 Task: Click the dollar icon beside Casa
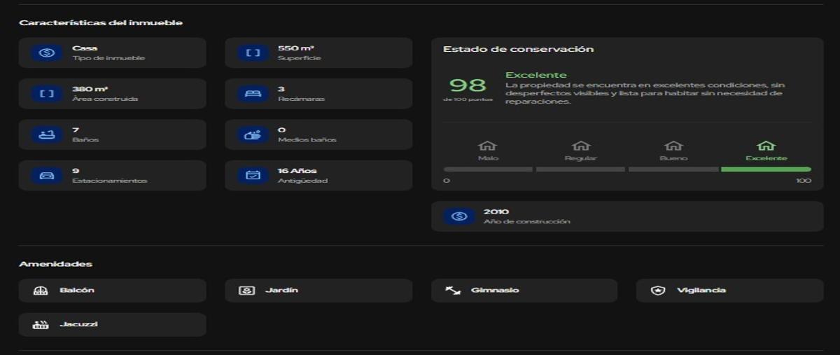coord(47,53)
